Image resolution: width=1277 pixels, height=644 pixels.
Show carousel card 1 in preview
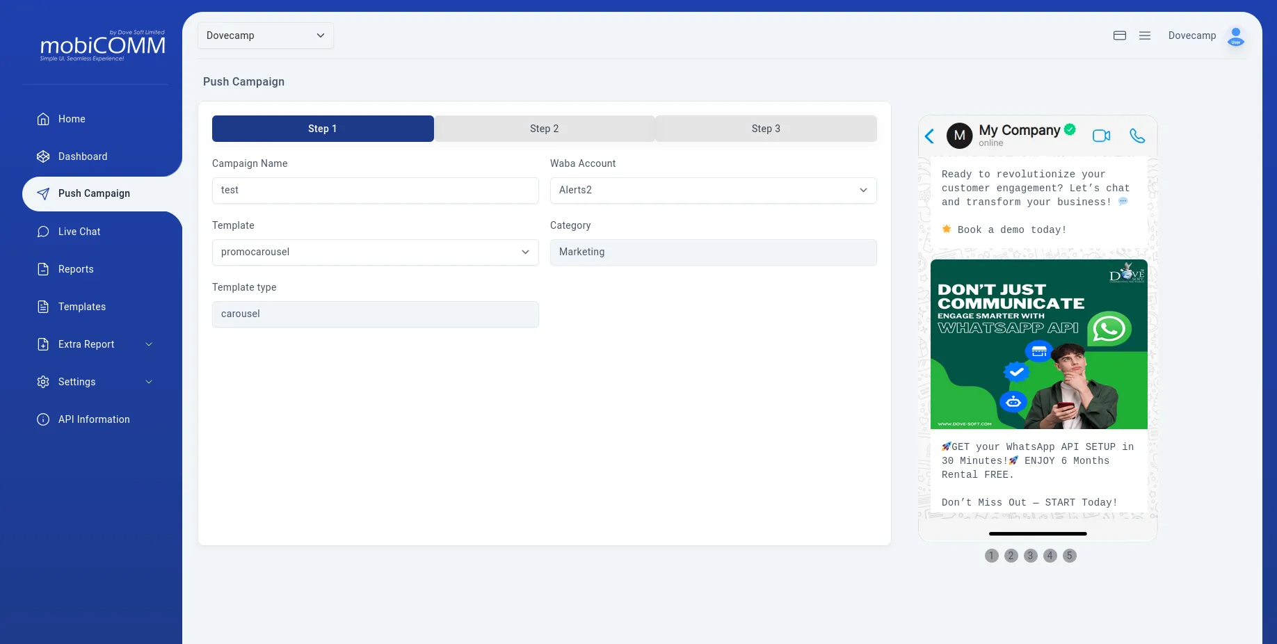coord(992,556)
